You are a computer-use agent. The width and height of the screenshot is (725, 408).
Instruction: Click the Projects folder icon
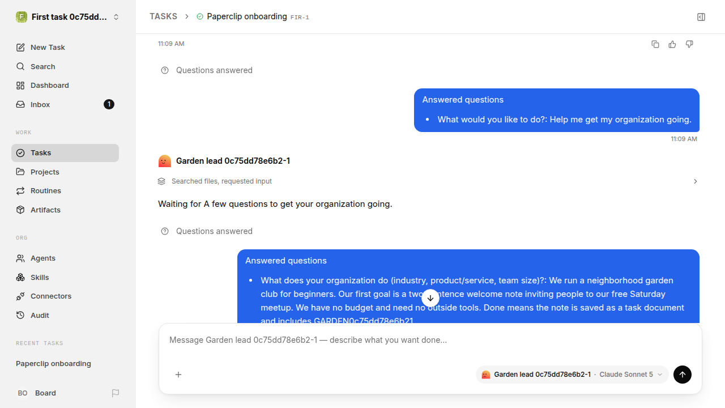coord(20,172)
